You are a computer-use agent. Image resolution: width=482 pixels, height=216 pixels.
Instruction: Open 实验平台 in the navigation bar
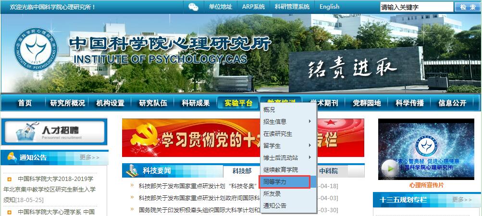coord(238,103)
